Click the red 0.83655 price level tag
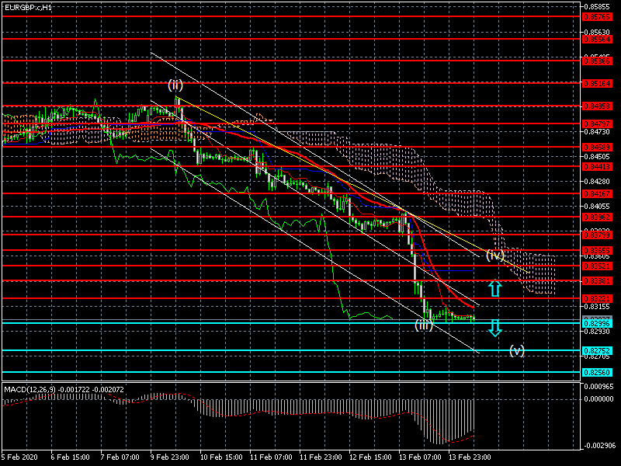Image resolution: width=621 pixels, height=466 pixels. tap(598, 251)
